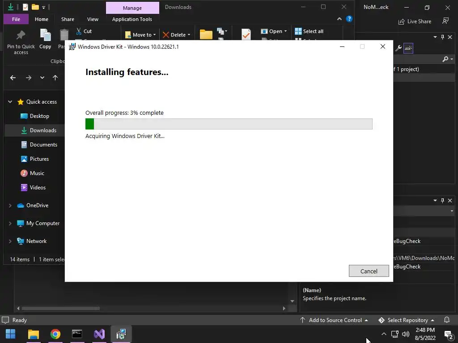Screen dimensions: 458x343
Task: Click the green overall progress bar
Action: (229, 124)
